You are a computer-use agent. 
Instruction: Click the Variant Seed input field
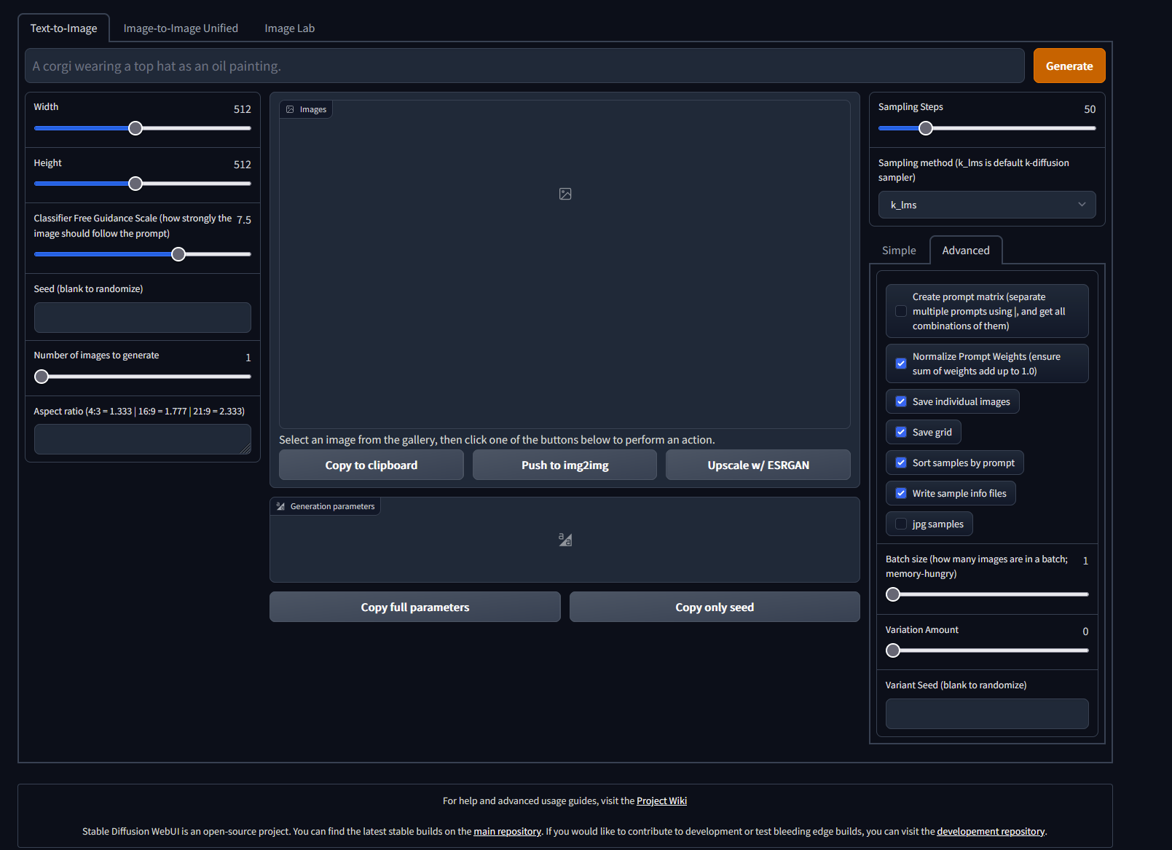click(x=987, y=714)
